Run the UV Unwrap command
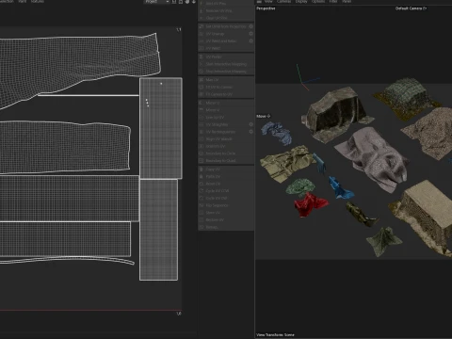 pos(215,34)
